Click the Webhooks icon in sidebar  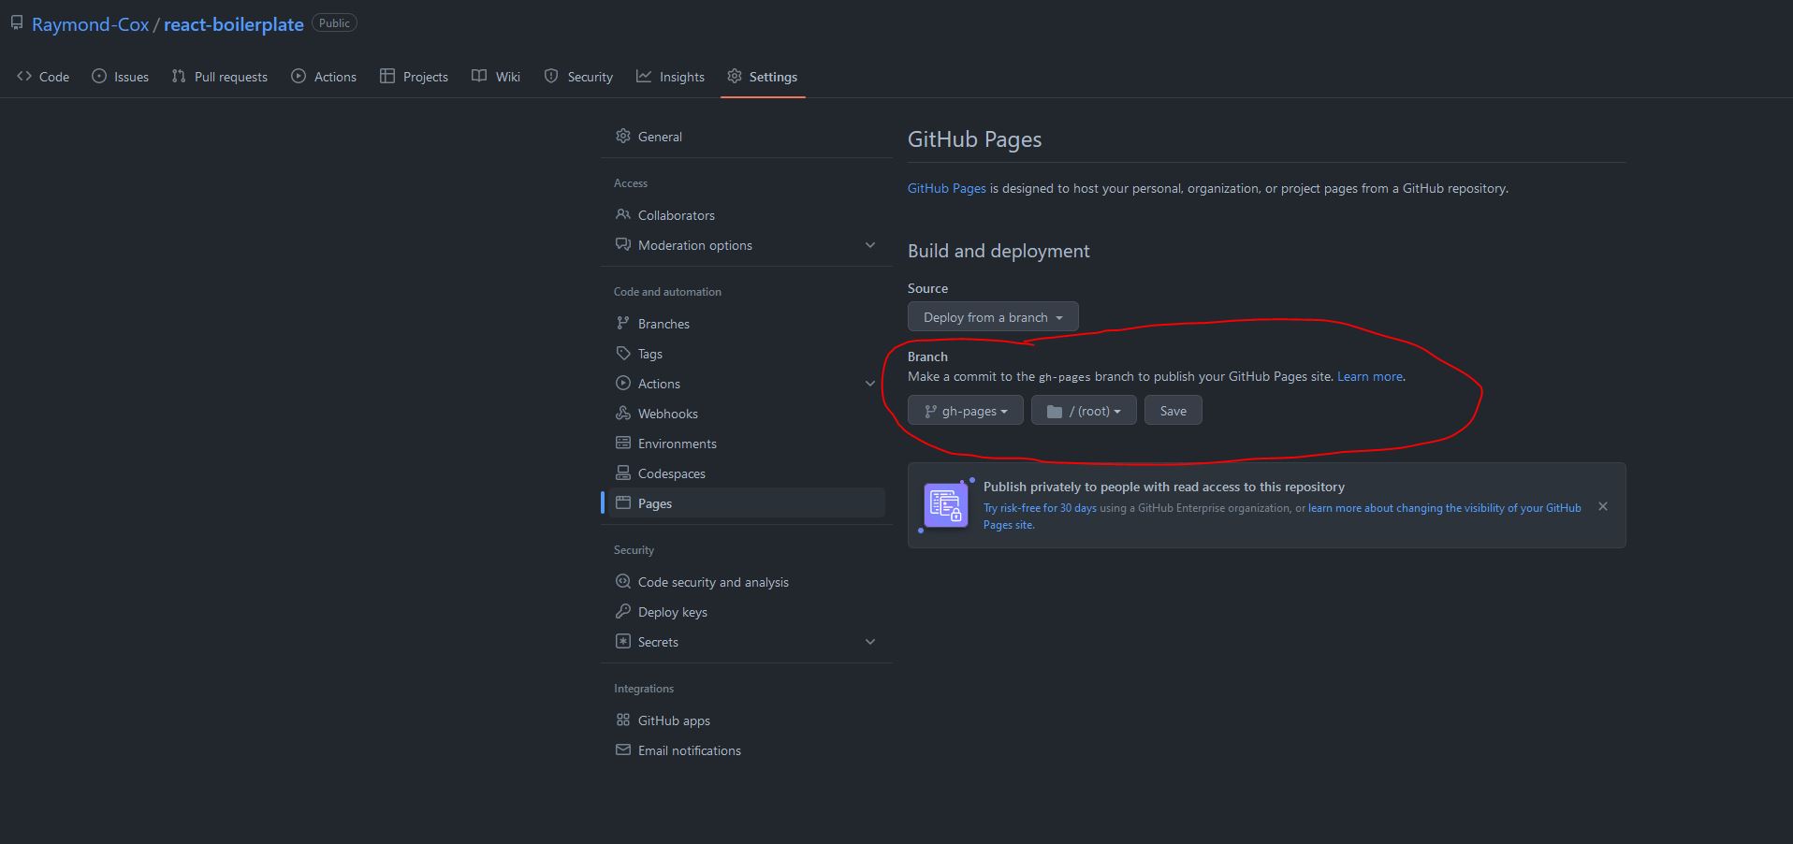tap(623, 413)
